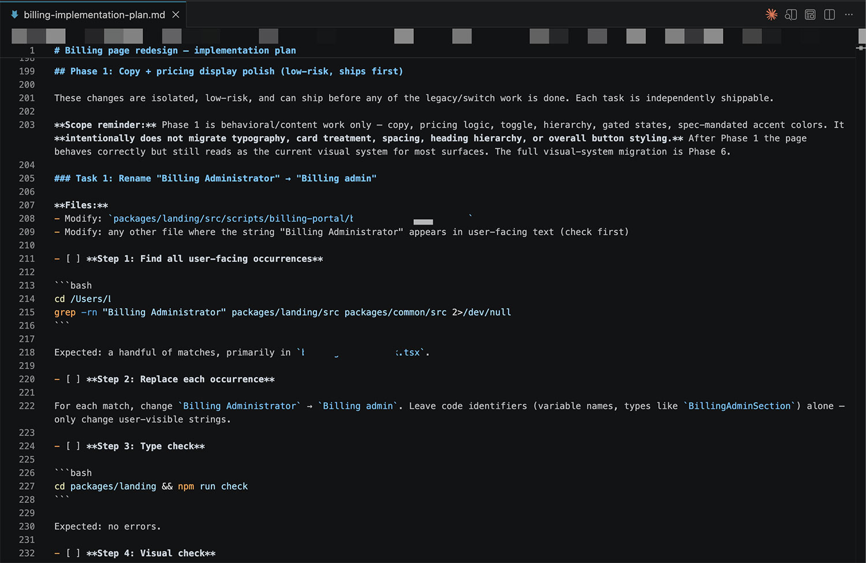Click 'Step 3: Type check' text
The height and width of the screenshot is (563, 866).
[145, 446]
